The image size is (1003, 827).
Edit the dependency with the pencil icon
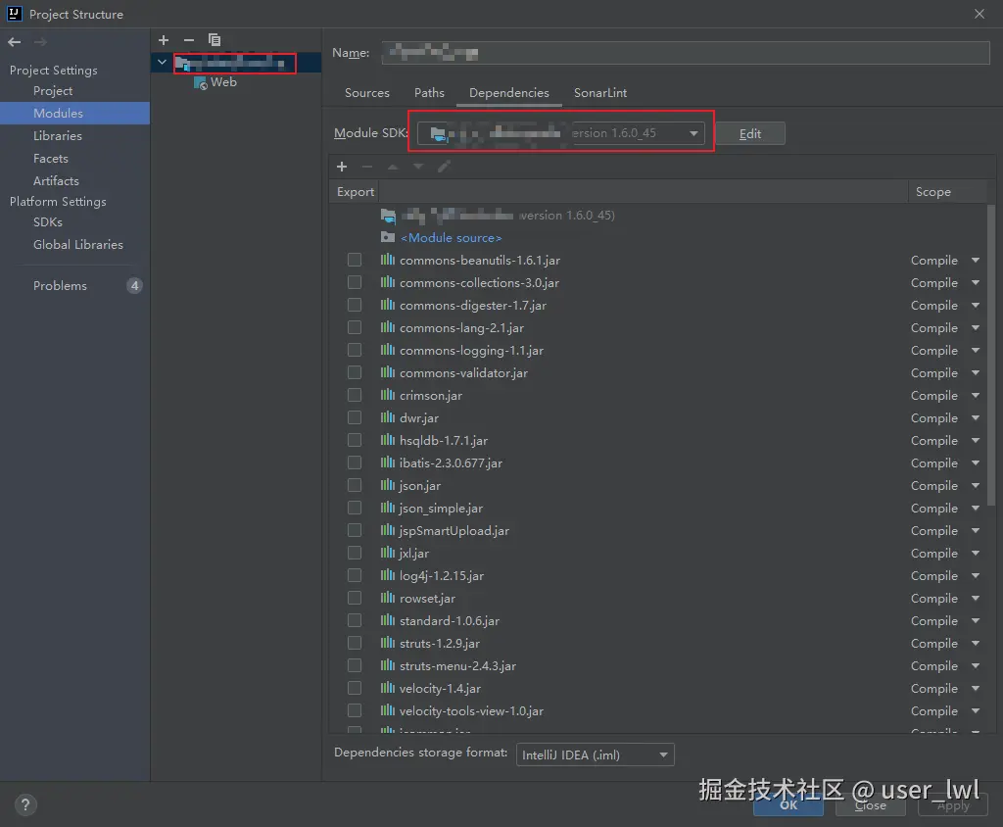(x=444, y=167)
